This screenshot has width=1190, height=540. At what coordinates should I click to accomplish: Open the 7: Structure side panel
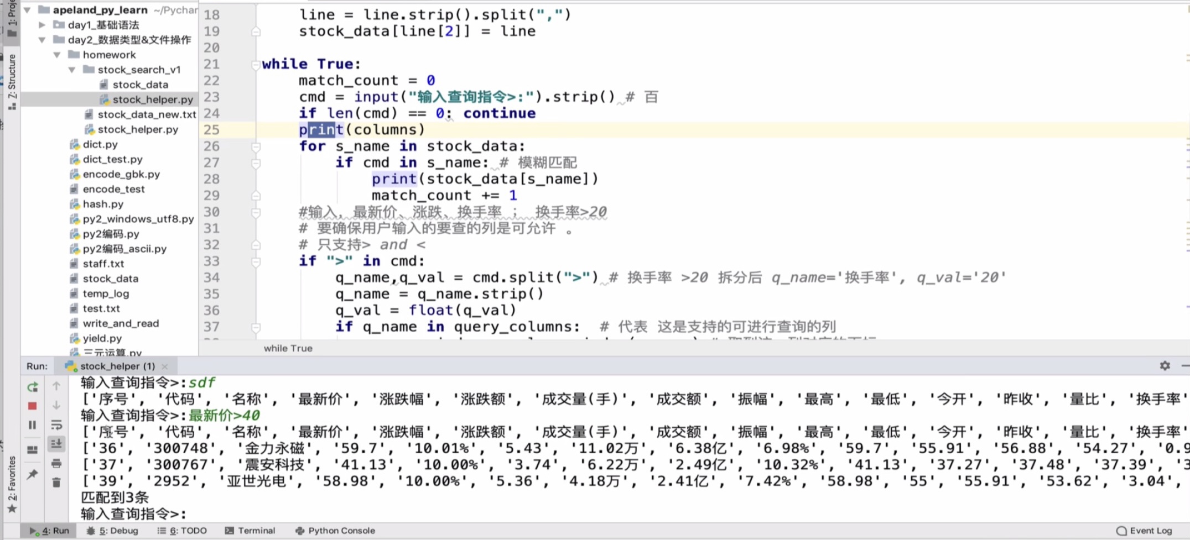pyautogui.click(x=12, y=81)
